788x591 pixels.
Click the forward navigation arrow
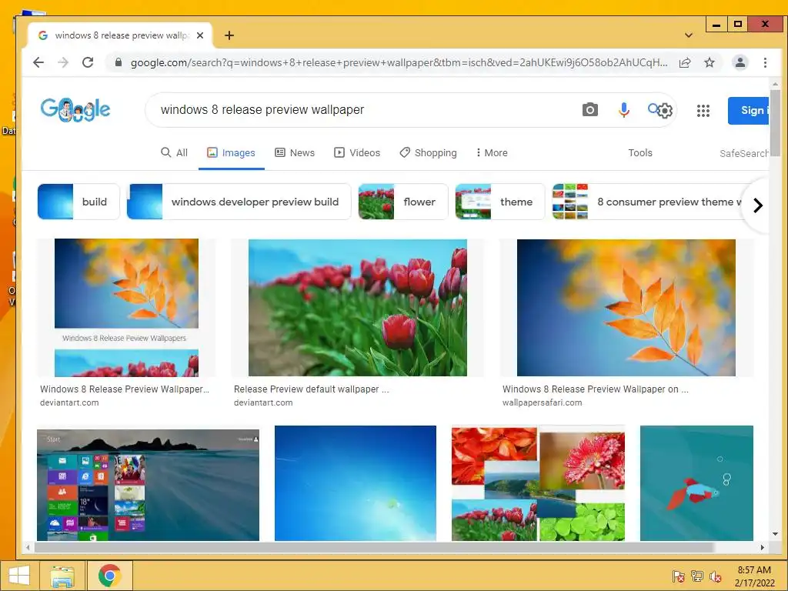(x=63, y=62)
